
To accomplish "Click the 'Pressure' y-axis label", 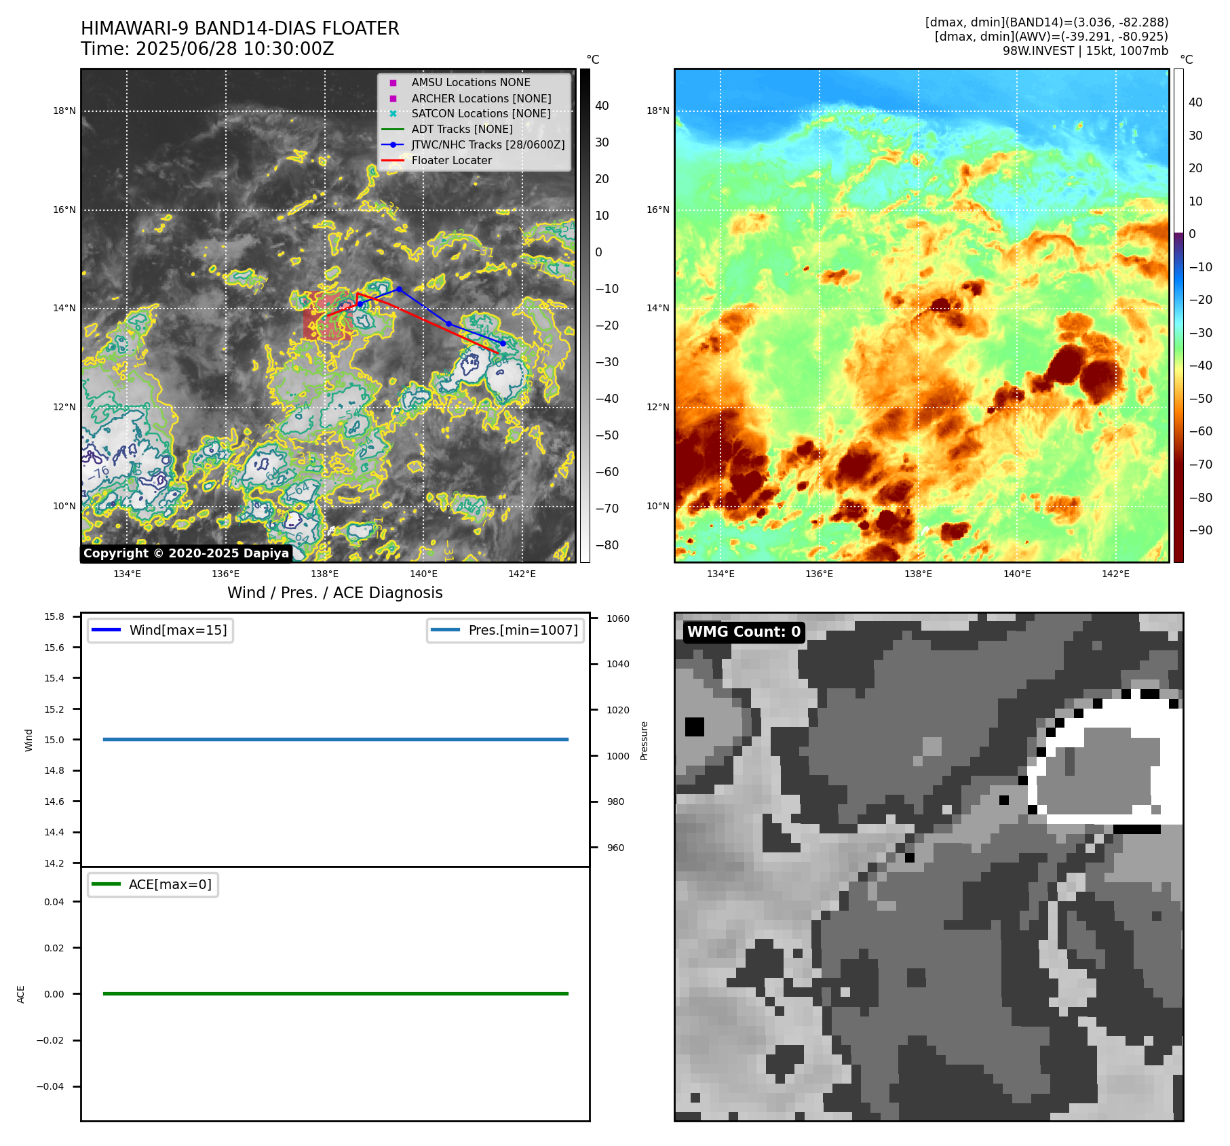I will coord(644,740).
